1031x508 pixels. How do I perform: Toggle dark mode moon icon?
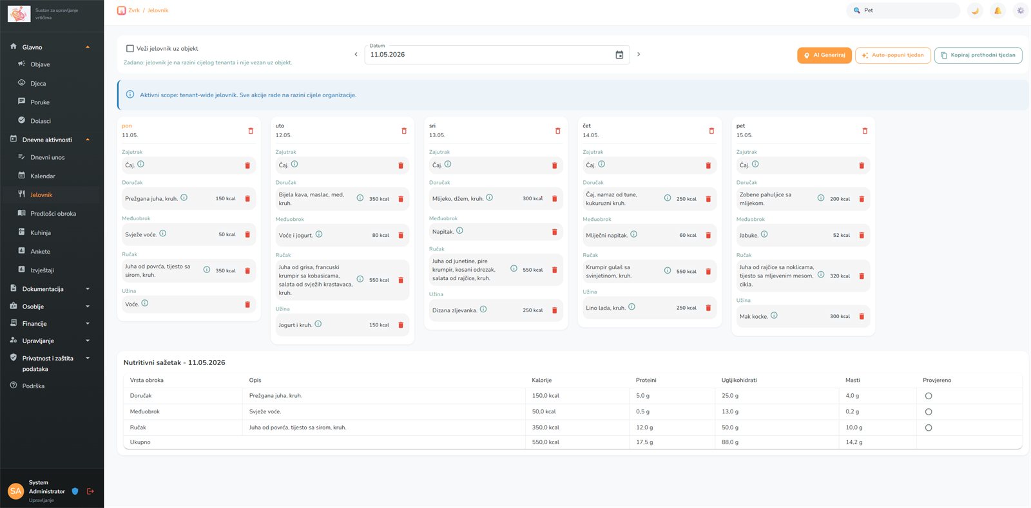tap(975, 10)
